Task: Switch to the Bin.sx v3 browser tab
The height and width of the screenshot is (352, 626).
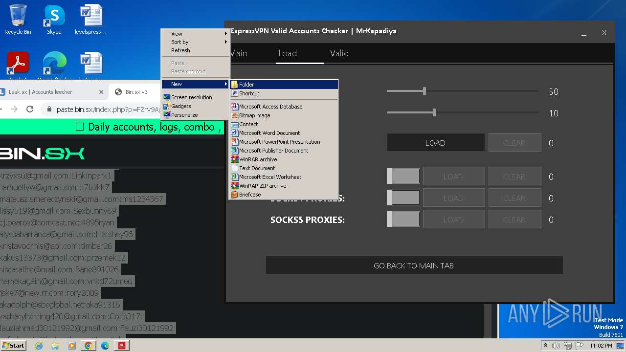Action: (136, 92)
